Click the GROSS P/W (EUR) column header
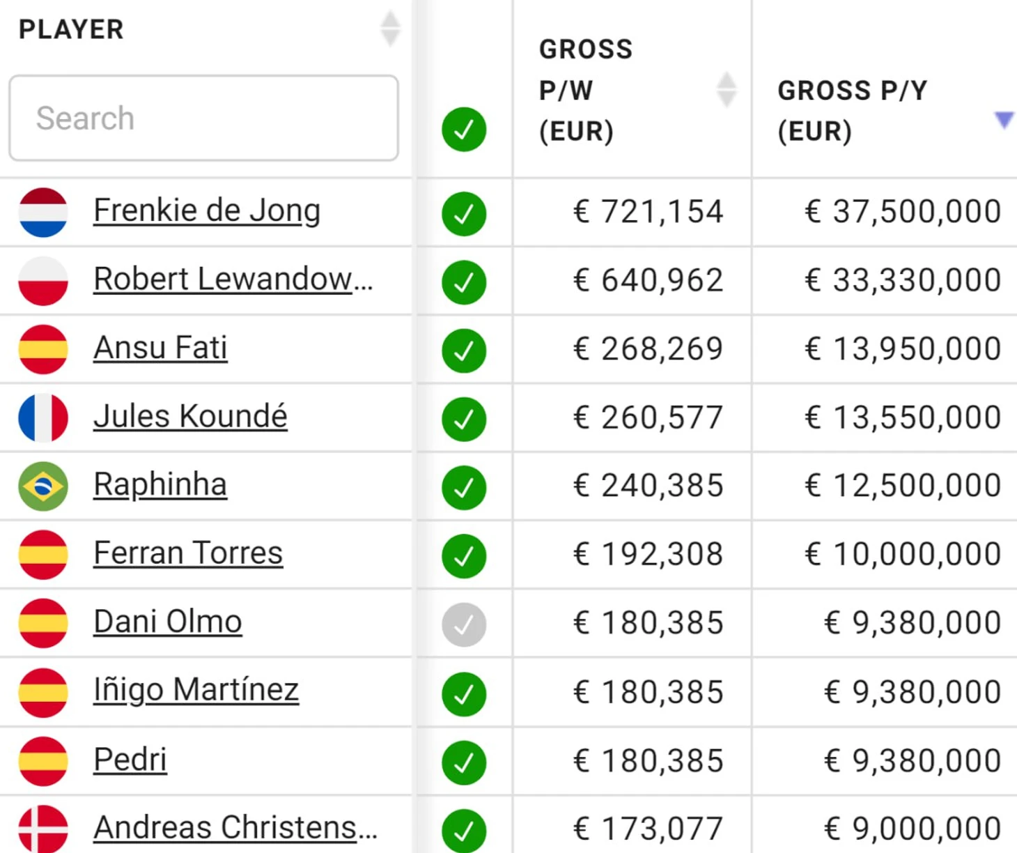The height and width of the screenshot is (853, 1017). [x=586, y=91]
